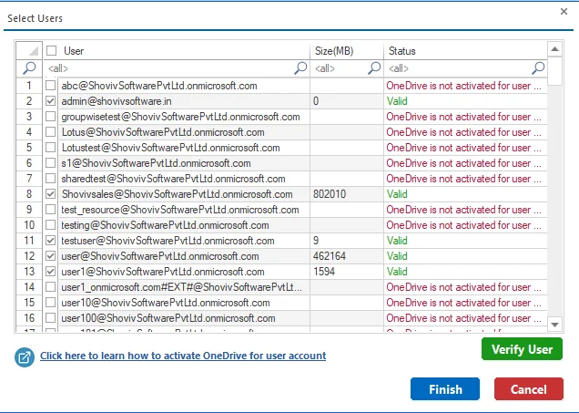The height and width of the screenshot is (413, 579).
Task: Check the box for abc@ShovivSoftwarePvtLtd.onmicrosoft.com
Action: click(x=51, y=86)
